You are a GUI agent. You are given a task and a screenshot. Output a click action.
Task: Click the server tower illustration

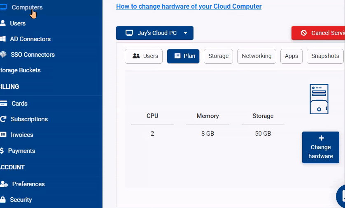click(319, 99)
